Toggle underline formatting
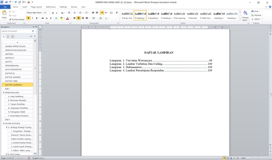The width and height of the screenshot is (272, 160). point(37,18)
